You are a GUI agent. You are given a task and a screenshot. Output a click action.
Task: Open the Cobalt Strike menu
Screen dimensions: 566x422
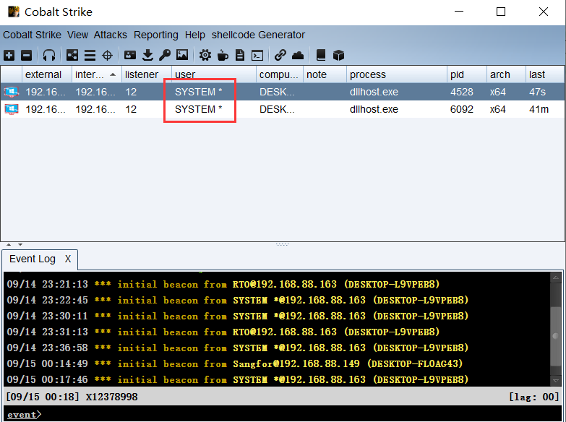tap(32, 35)
